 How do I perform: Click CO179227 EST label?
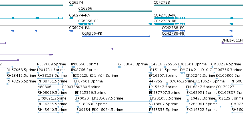(225, 87)
